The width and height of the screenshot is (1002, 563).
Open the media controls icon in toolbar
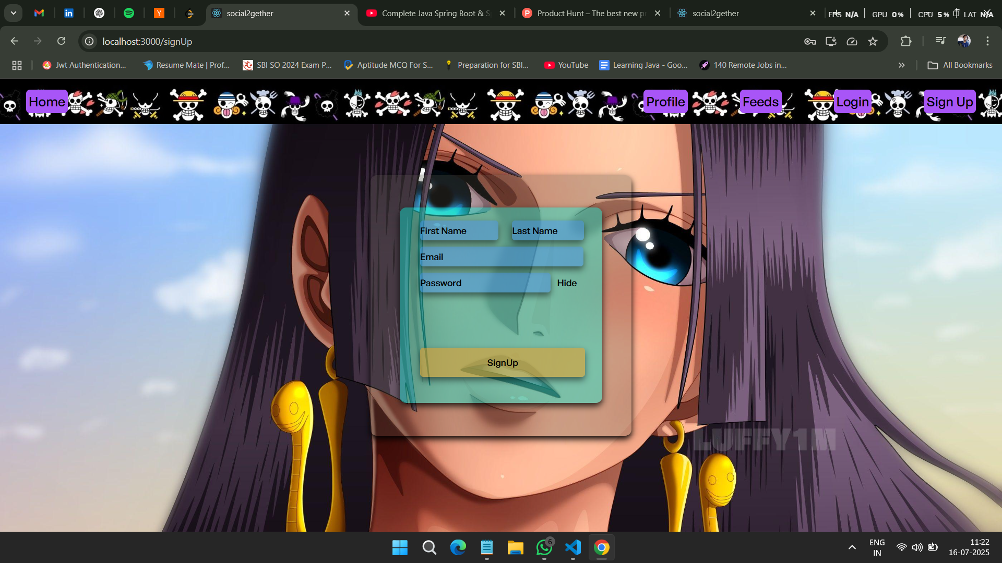940,41
